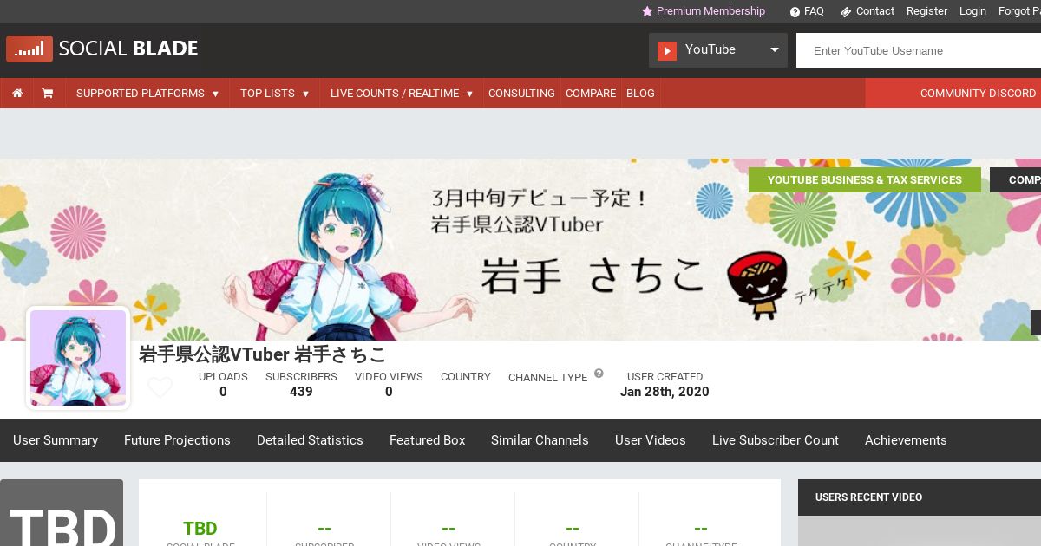The height and width of the screenshot is (546, 1041).
Task: Open the Register link
Action: [x=926, y=11]
